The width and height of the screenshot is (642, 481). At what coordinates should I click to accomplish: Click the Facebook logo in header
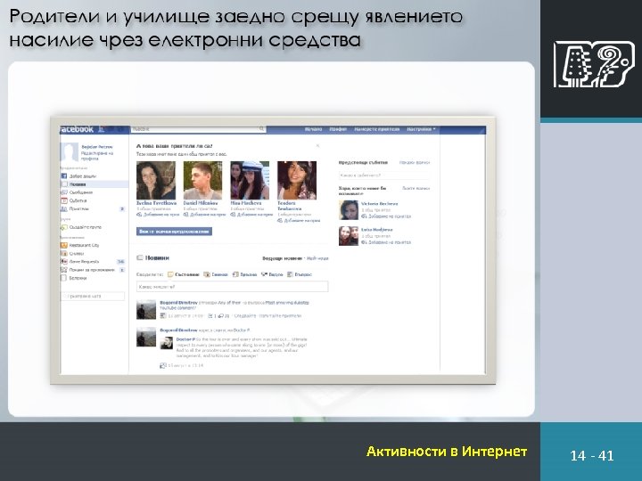[77, 129]
